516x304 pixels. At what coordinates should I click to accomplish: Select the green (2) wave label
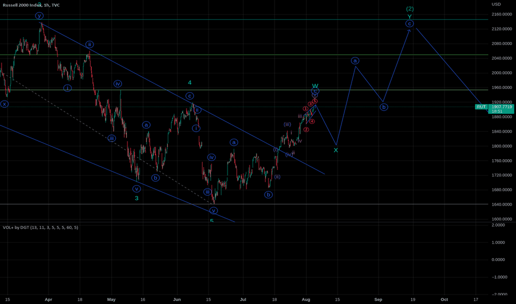click(410, 9)
